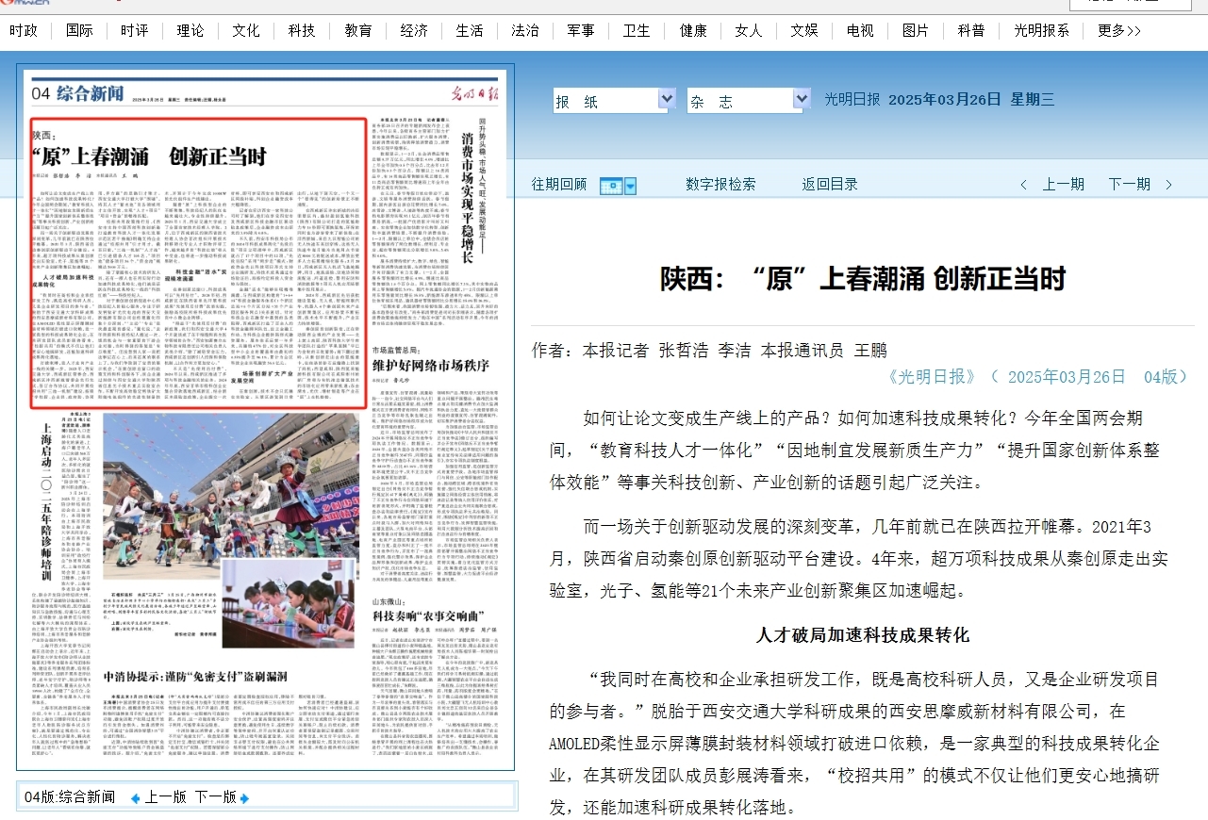This screenshot has height=820, width=1208.
Task: Click the blue right arrow beside 下一版
Action: (245, 798)
